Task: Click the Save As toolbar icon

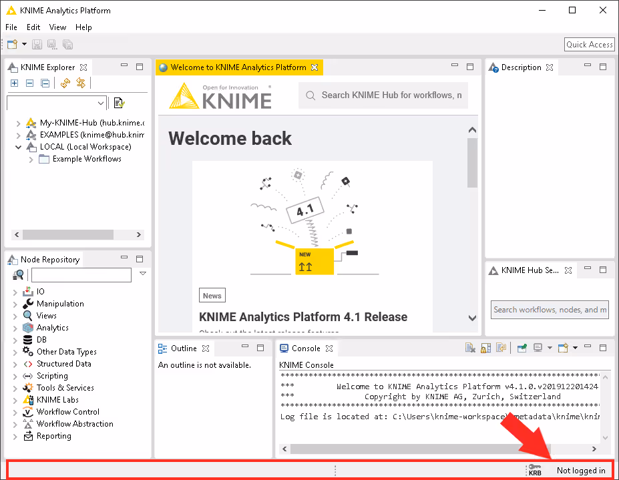Action: pyautogui.click(x=52, y=44)
